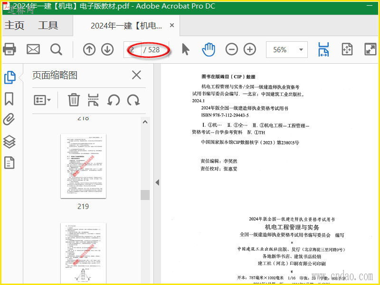Click the envelope email icon
Image resolution: width=380 pixels, height=285 pixels.
point(33,49)
